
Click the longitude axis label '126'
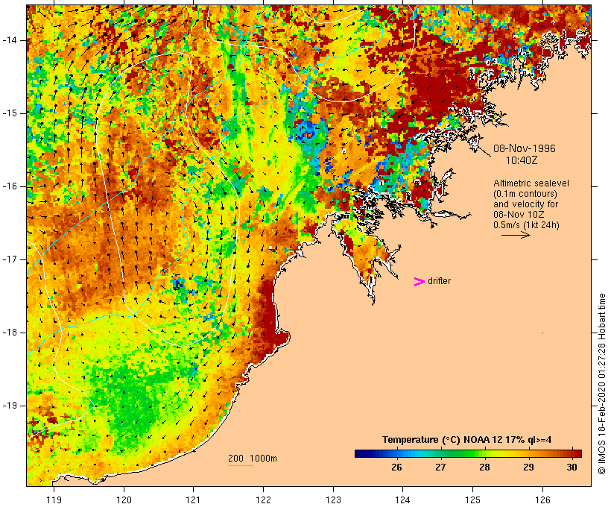coord(542,500)
